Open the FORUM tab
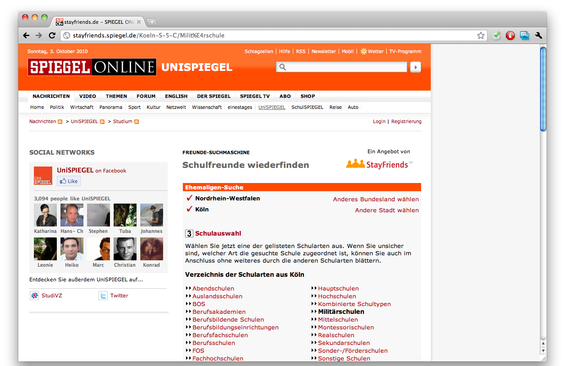Screen dimensions: 565x366 (x=146, y=96)
